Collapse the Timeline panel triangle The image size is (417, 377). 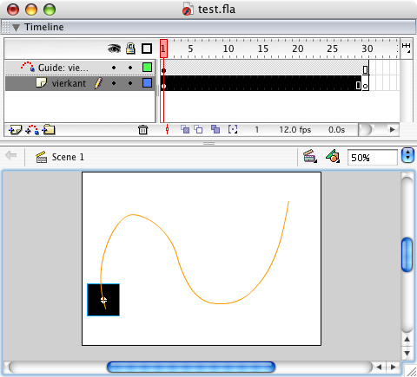(16, 28)
